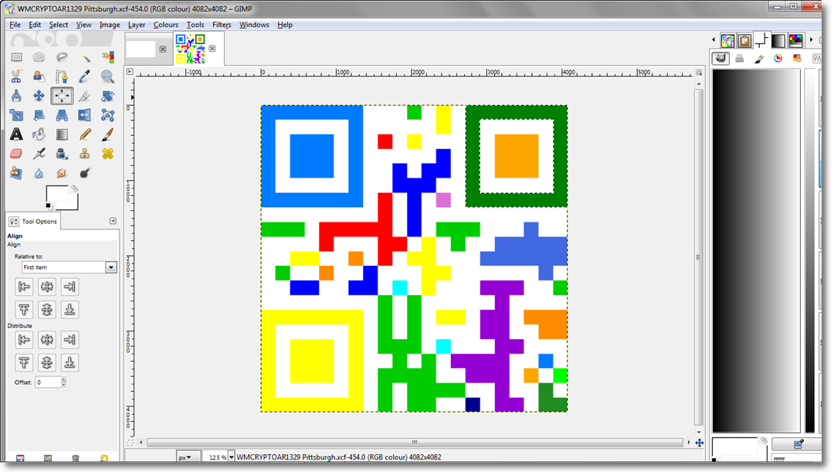Select the Shear tool
Viewport: 834px width, 475px height.
tap(39, 115)
